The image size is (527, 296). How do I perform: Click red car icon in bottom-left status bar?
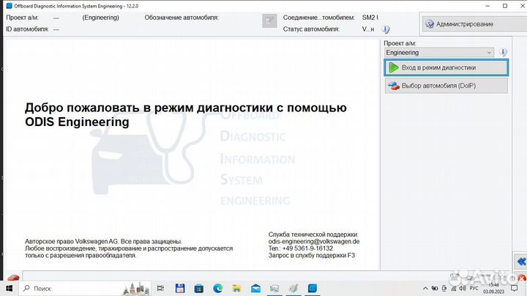click(13, 278)
